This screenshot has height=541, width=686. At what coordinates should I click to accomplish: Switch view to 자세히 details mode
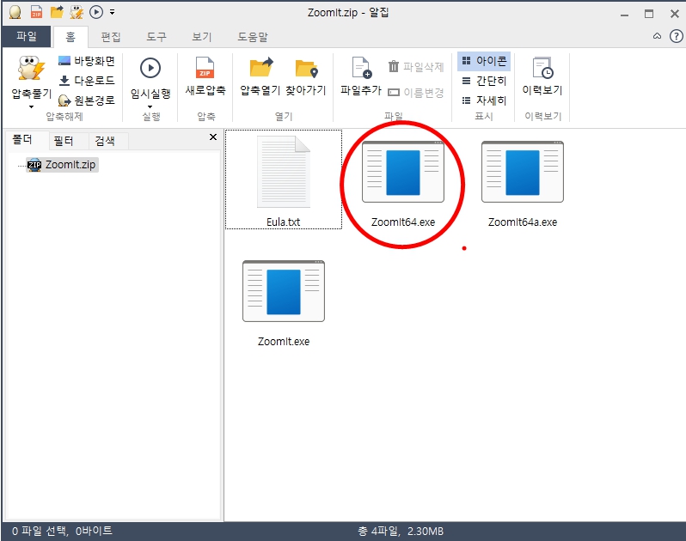click(484, 100)
